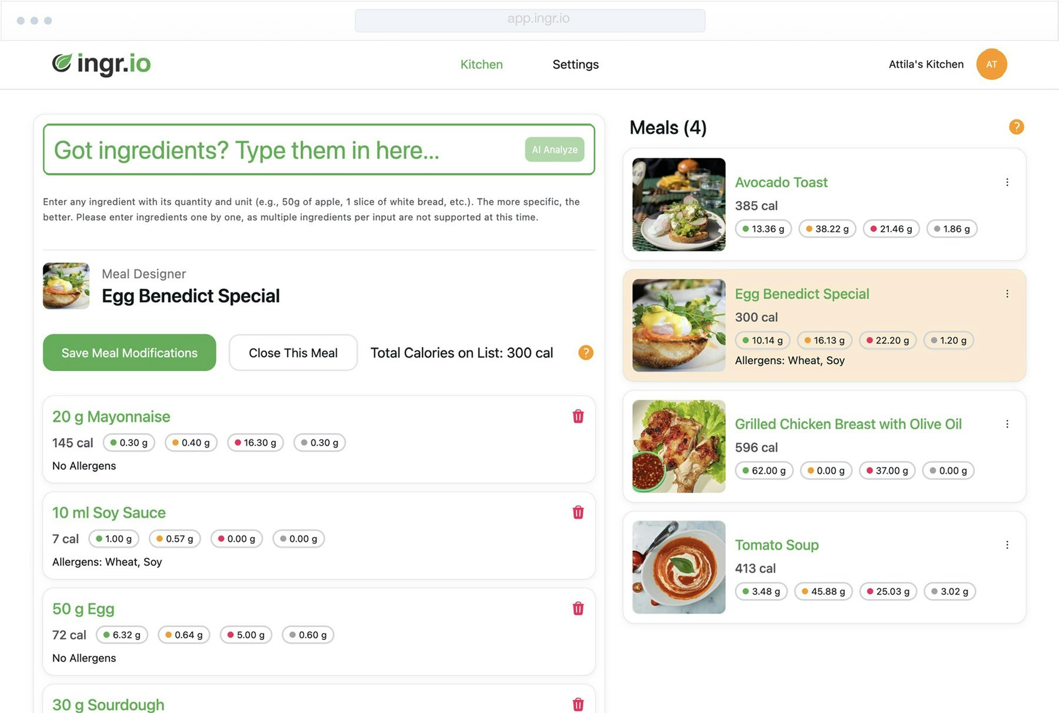The height and width of the screenshot is (713, 1059).
Task: Delete the 30 g Sourdough ingredient
Action: click(578, 704)
